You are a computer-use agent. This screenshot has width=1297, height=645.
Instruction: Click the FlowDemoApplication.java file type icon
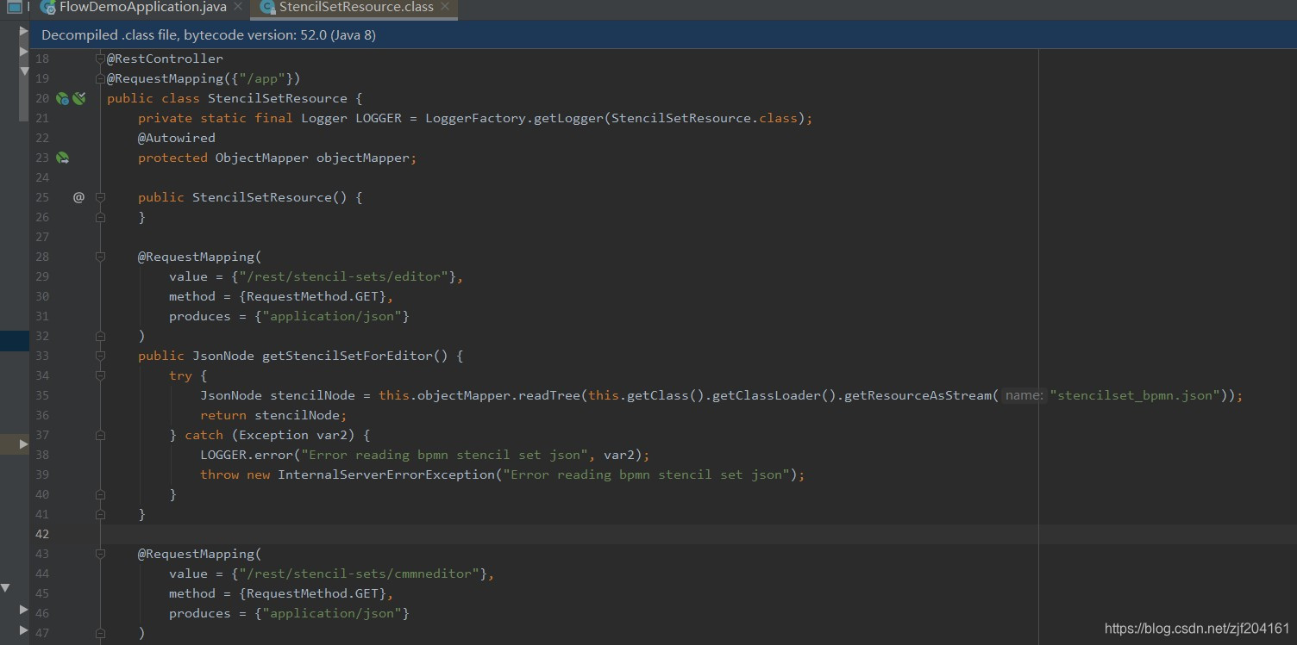(49, 7)
